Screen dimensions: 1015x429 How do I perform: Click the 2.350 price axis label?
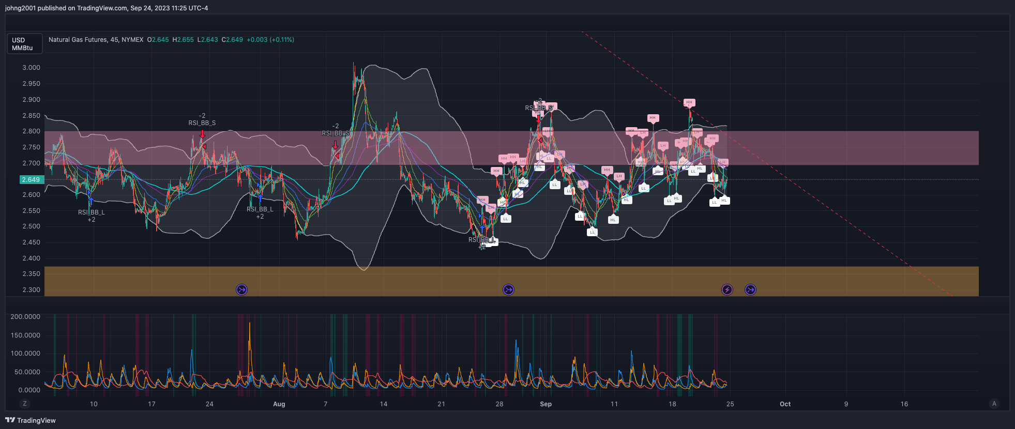pos(31,274)
